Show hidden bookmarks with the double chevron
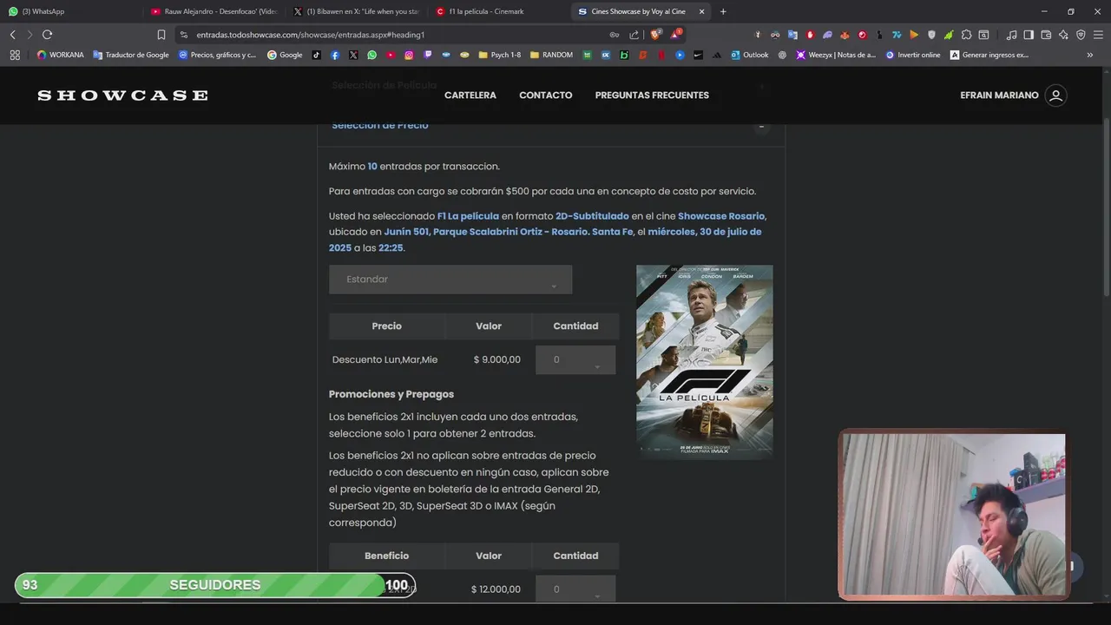Screen dimensions: 1111x625 click(1090, 55)
